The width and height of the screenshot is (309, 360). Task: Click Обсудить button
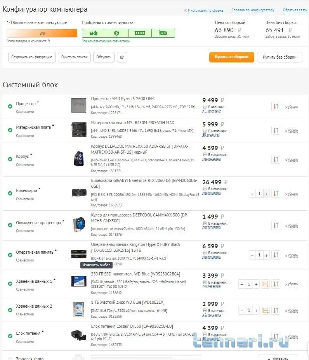(x=104, y=57)
